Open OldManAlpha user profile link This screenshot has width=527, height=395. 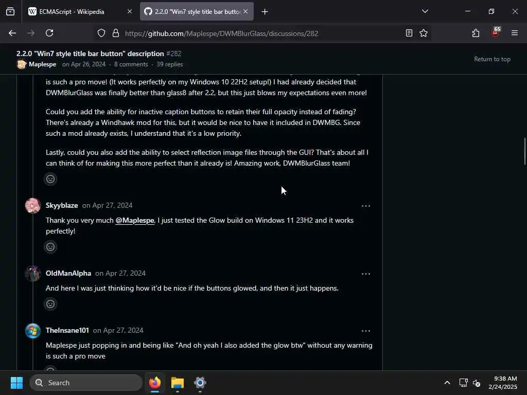[x=68, y=273]
